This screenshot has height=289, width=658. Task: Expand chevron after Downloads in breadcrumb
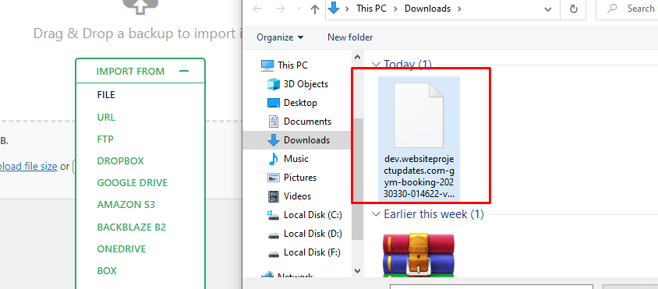[x=458, y=9]
